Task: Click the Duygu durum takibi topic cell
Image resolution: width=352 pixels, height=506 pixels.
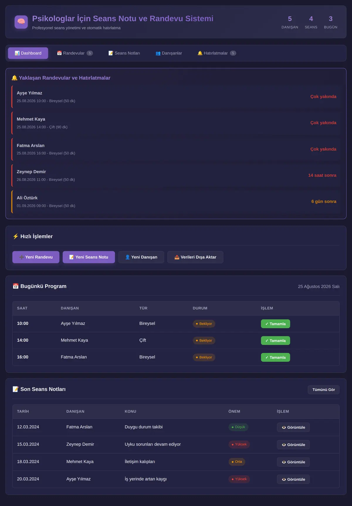Action: click(143, 427)
